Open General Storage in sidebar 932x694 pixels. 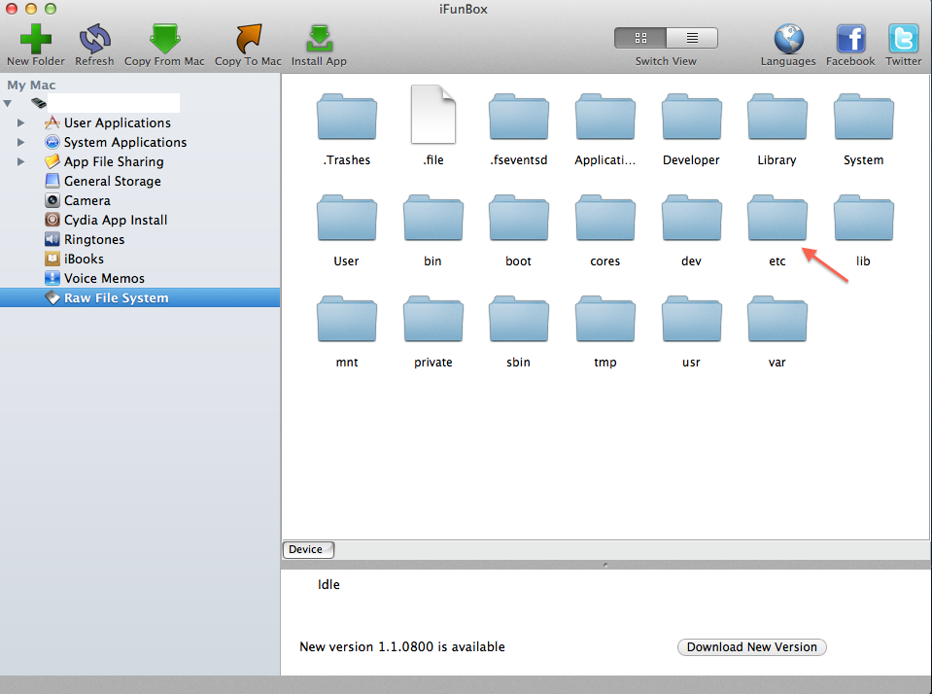tap(112, 182)
